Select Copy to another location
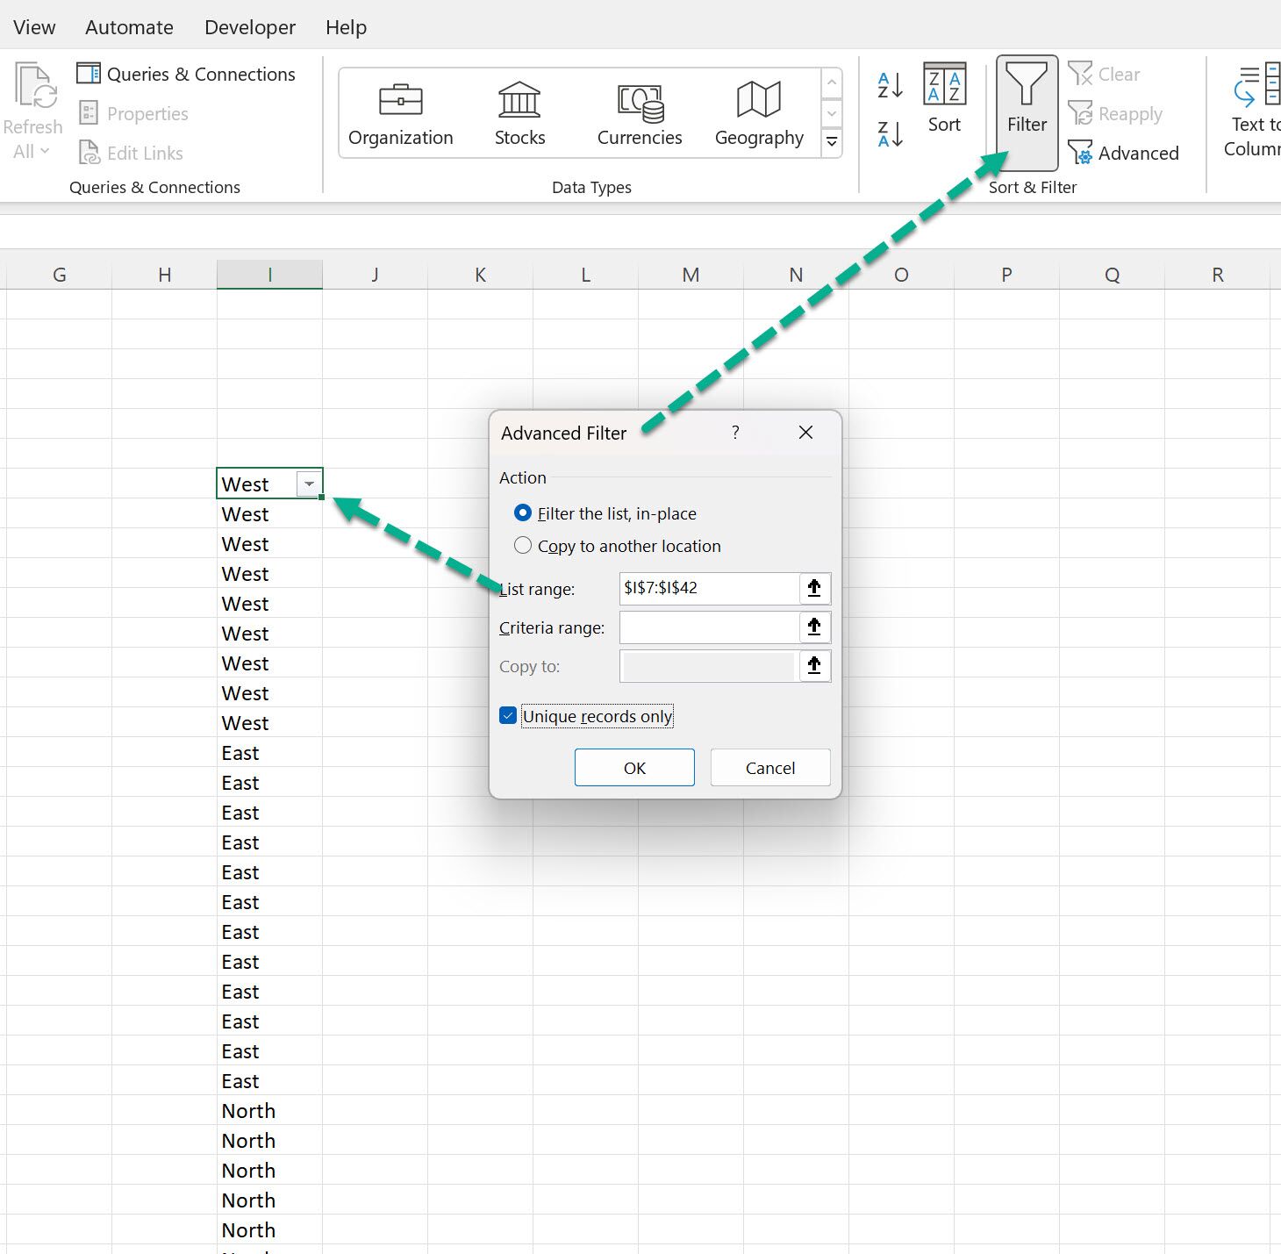1281x1254 pixels. click(x=523, y=546)
